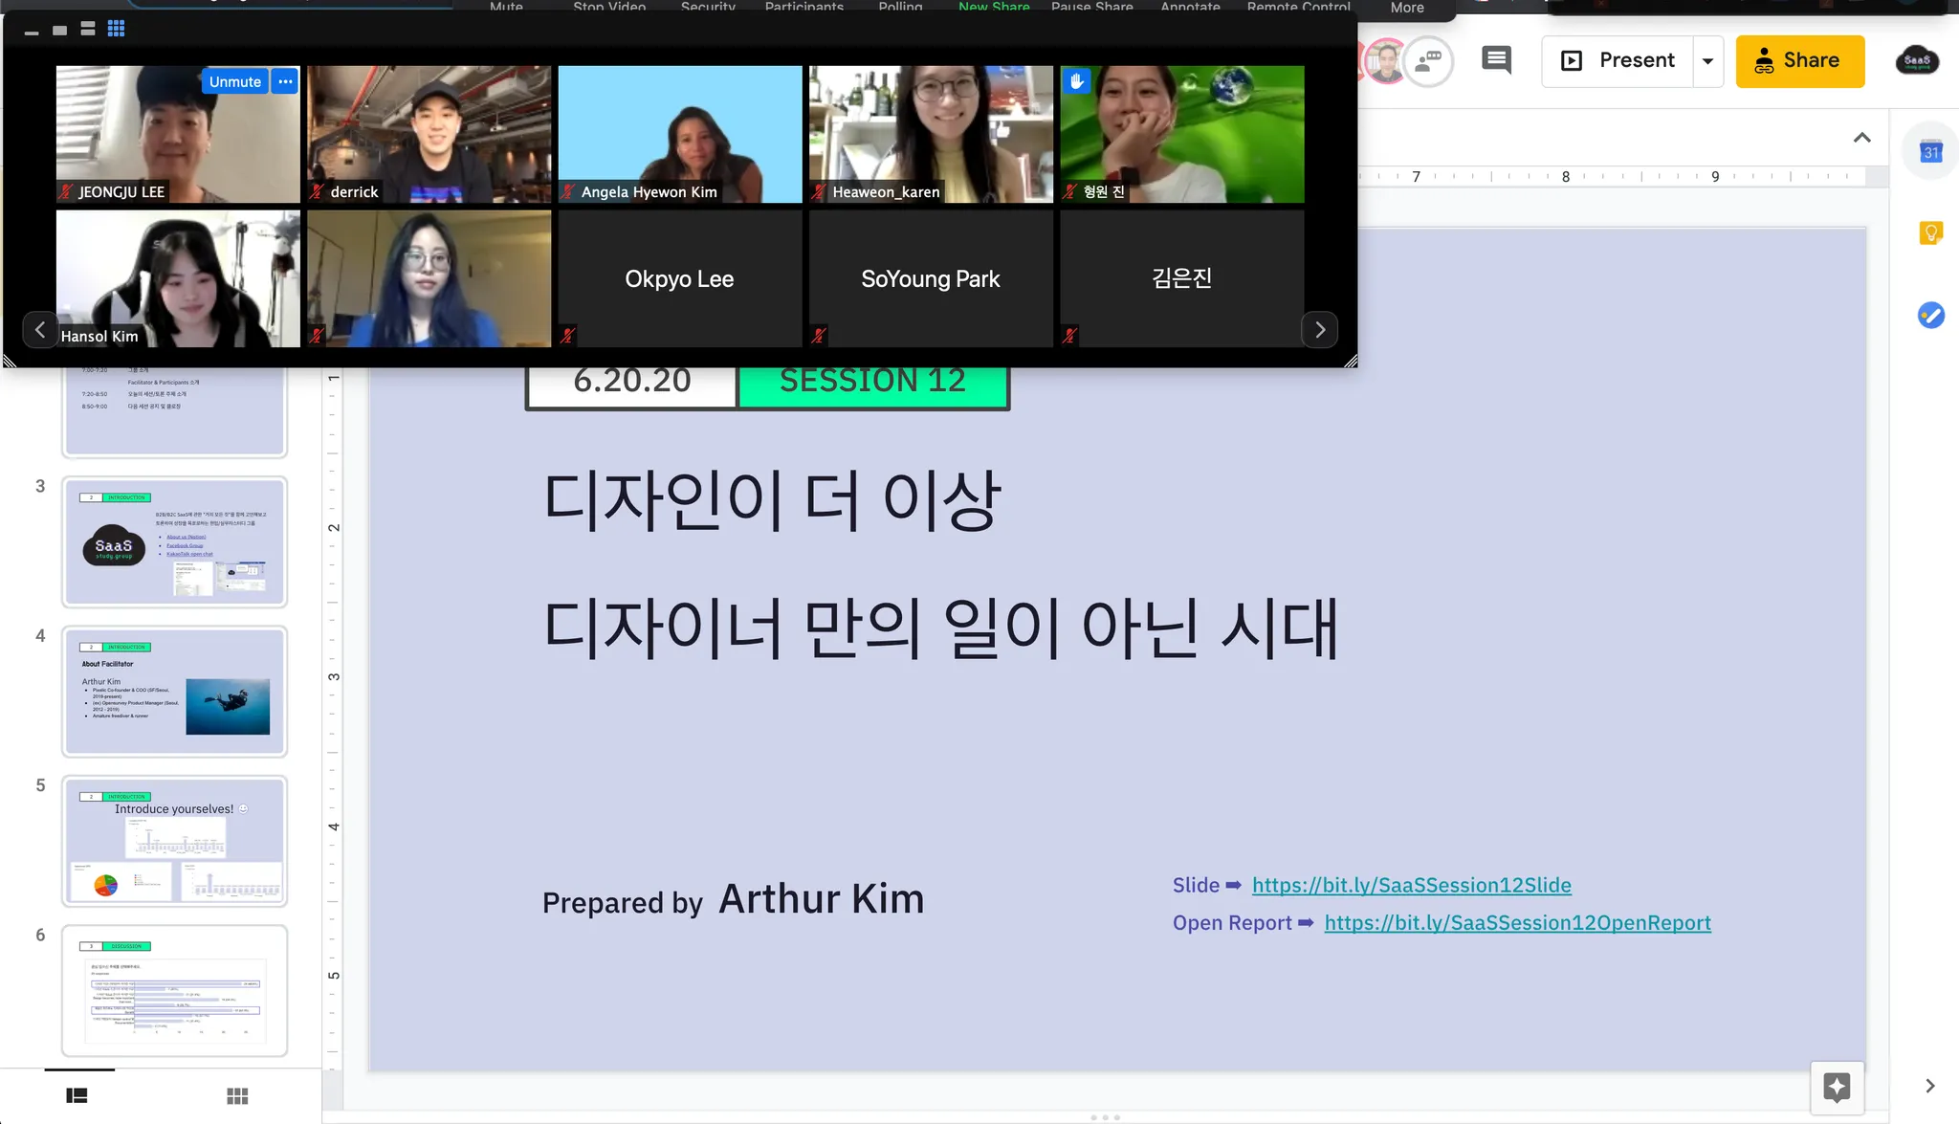Image resolution: width=1959 pixels, height=1124 pixels.
Task: Open Google Tasks side panel icon
Action: [x=1930, y=315]
